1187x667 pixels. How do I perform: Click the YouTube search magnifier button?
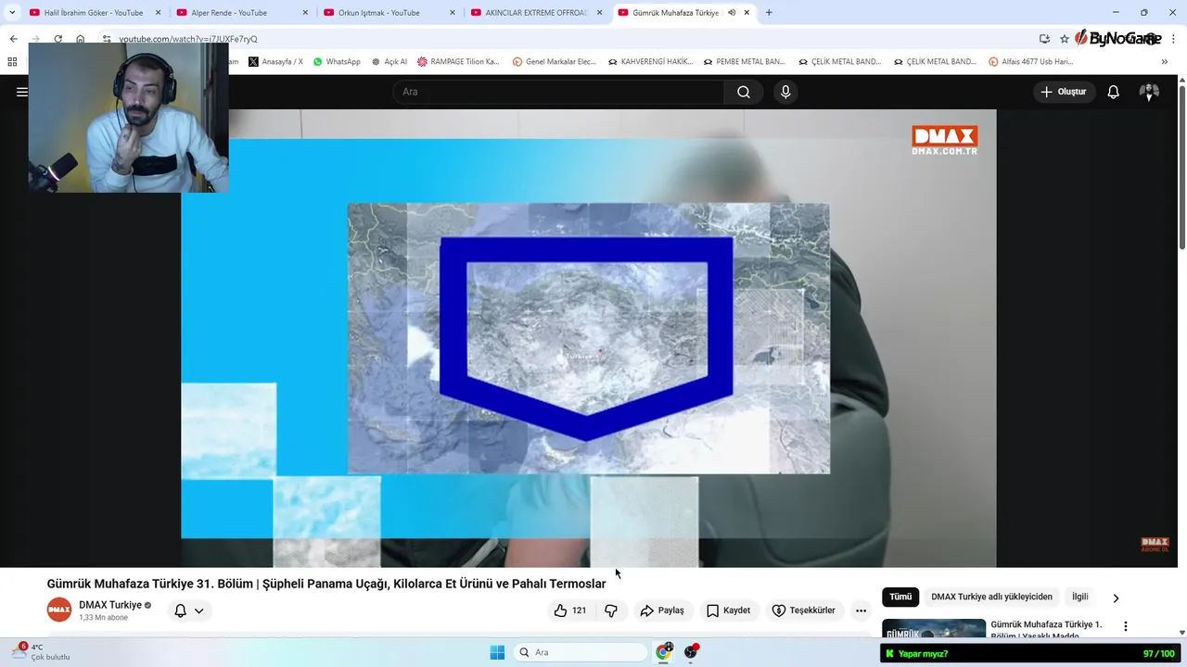(744, 92)
